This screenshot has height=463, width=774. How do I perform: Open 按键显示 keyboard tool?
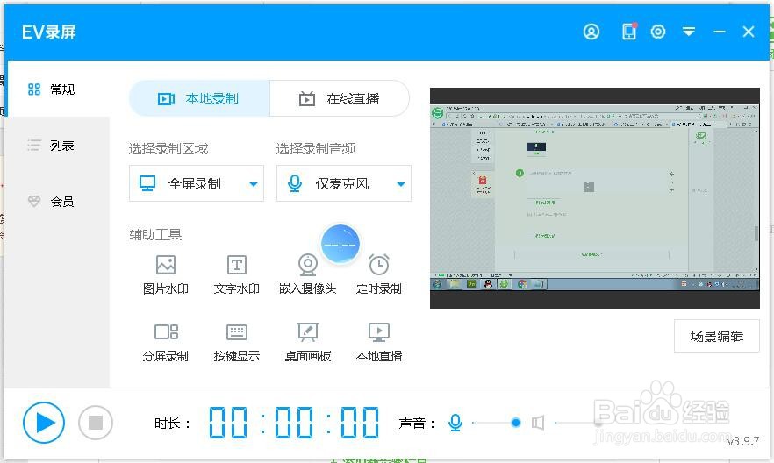(x=236, y=343)
